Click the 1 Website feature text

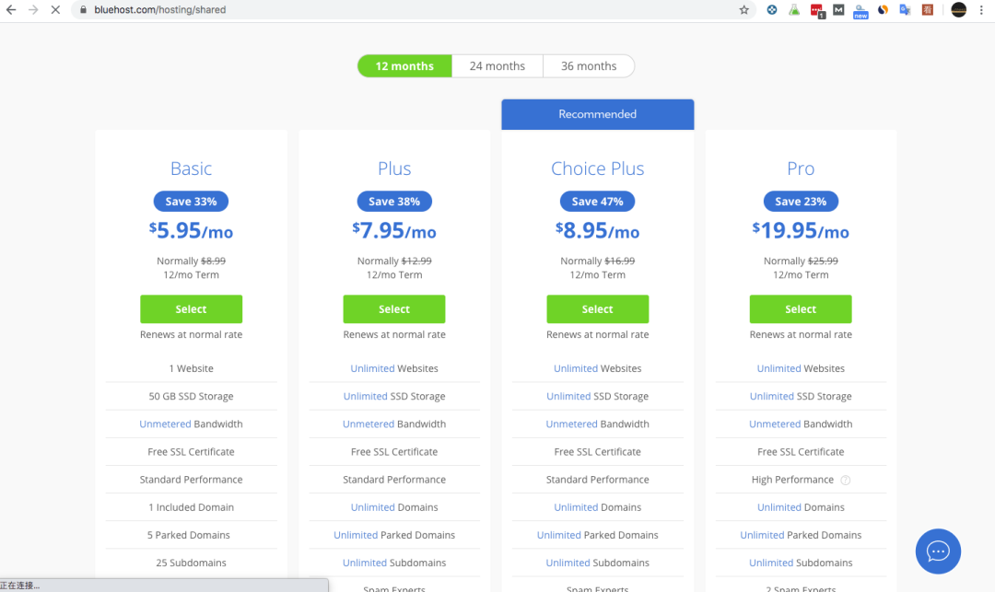191,368
